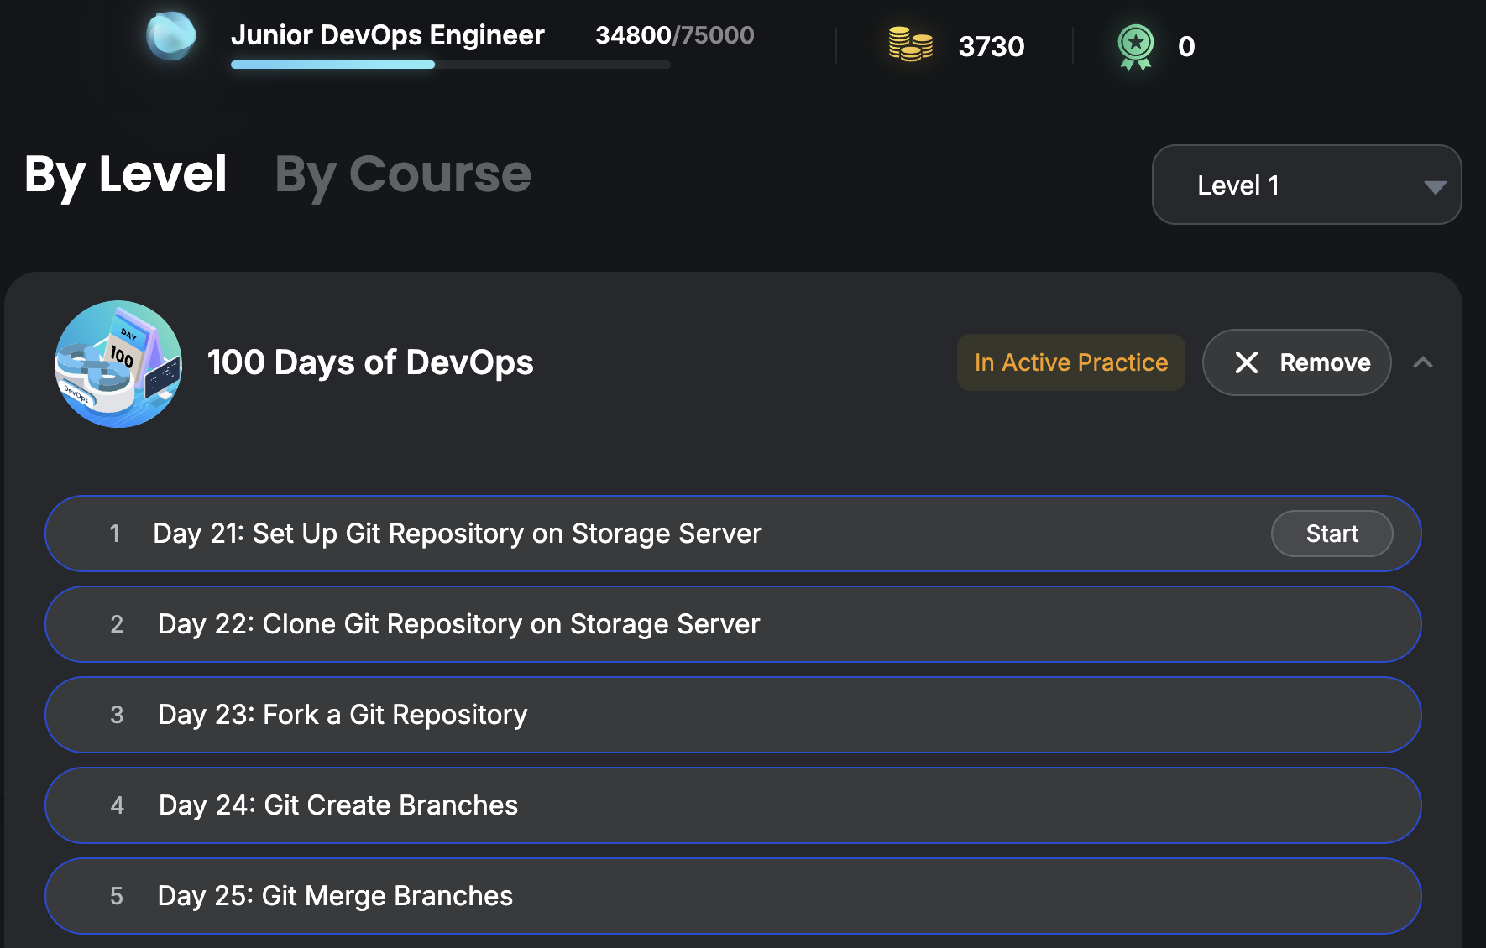The image size is (1486, 948).
Task: Click the gold coins stack icon
Action: (x=910, y=44)
